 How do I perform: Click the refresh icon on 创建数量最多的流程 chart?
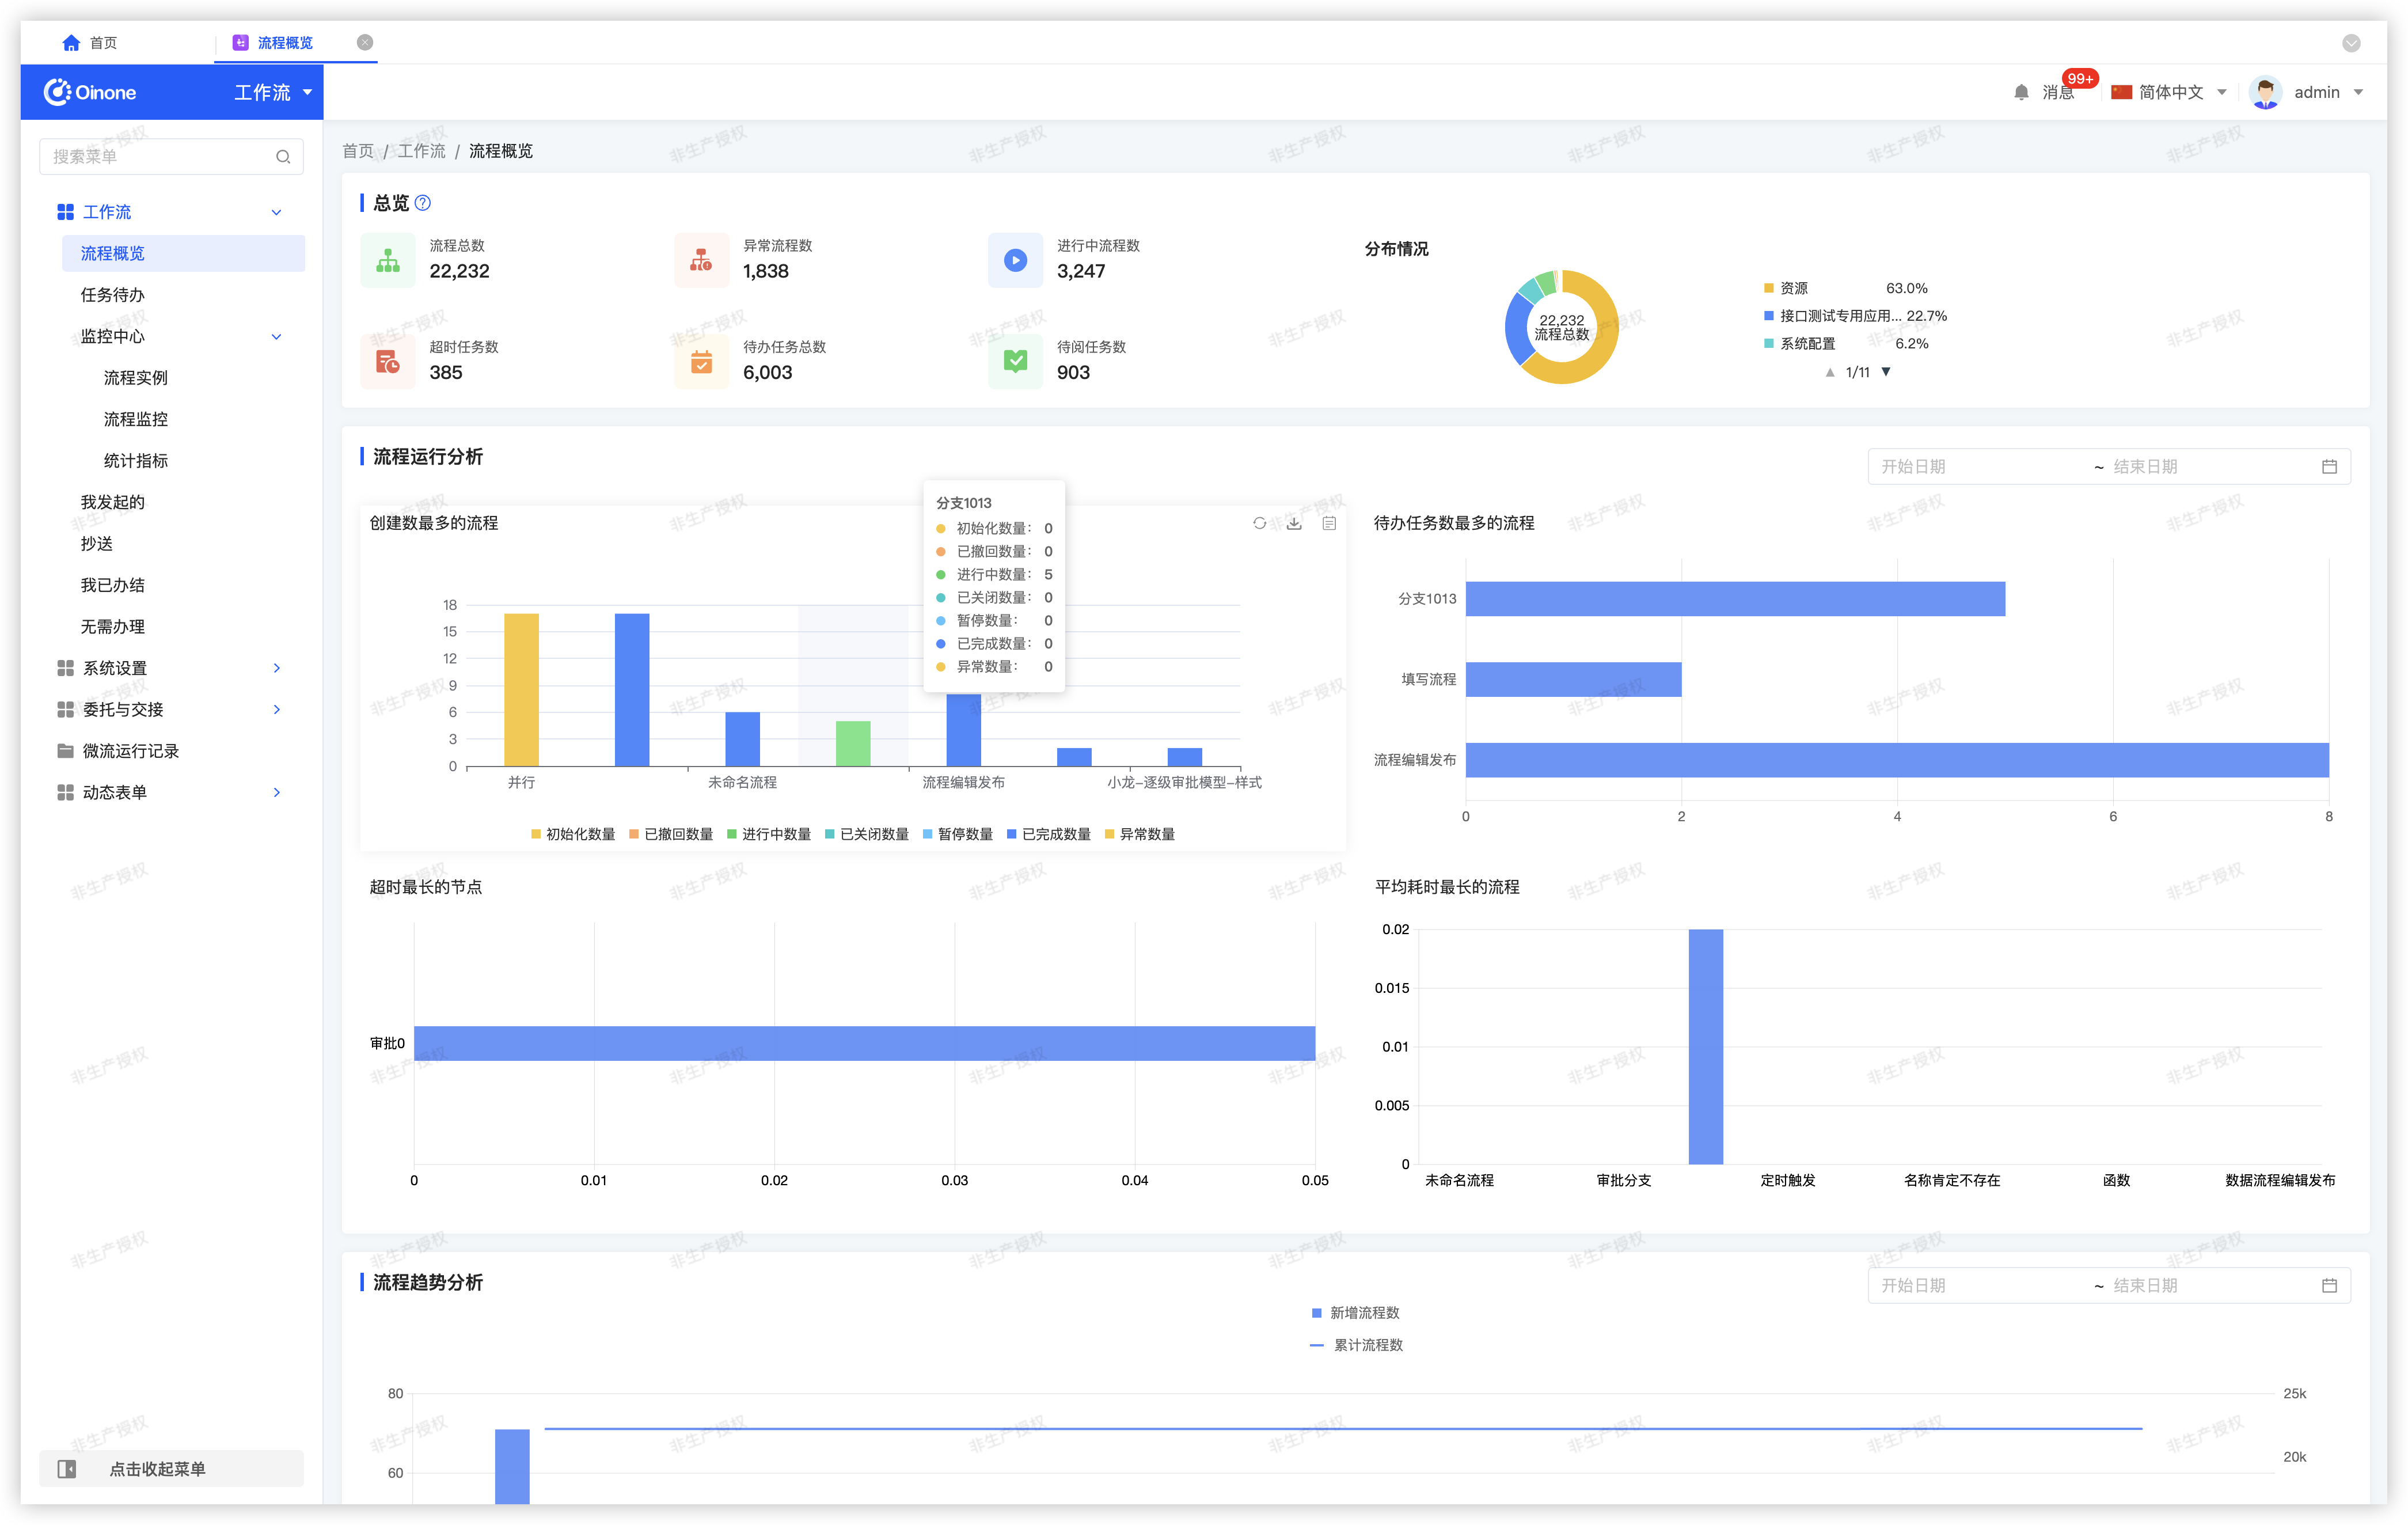tap(1259, 523)
